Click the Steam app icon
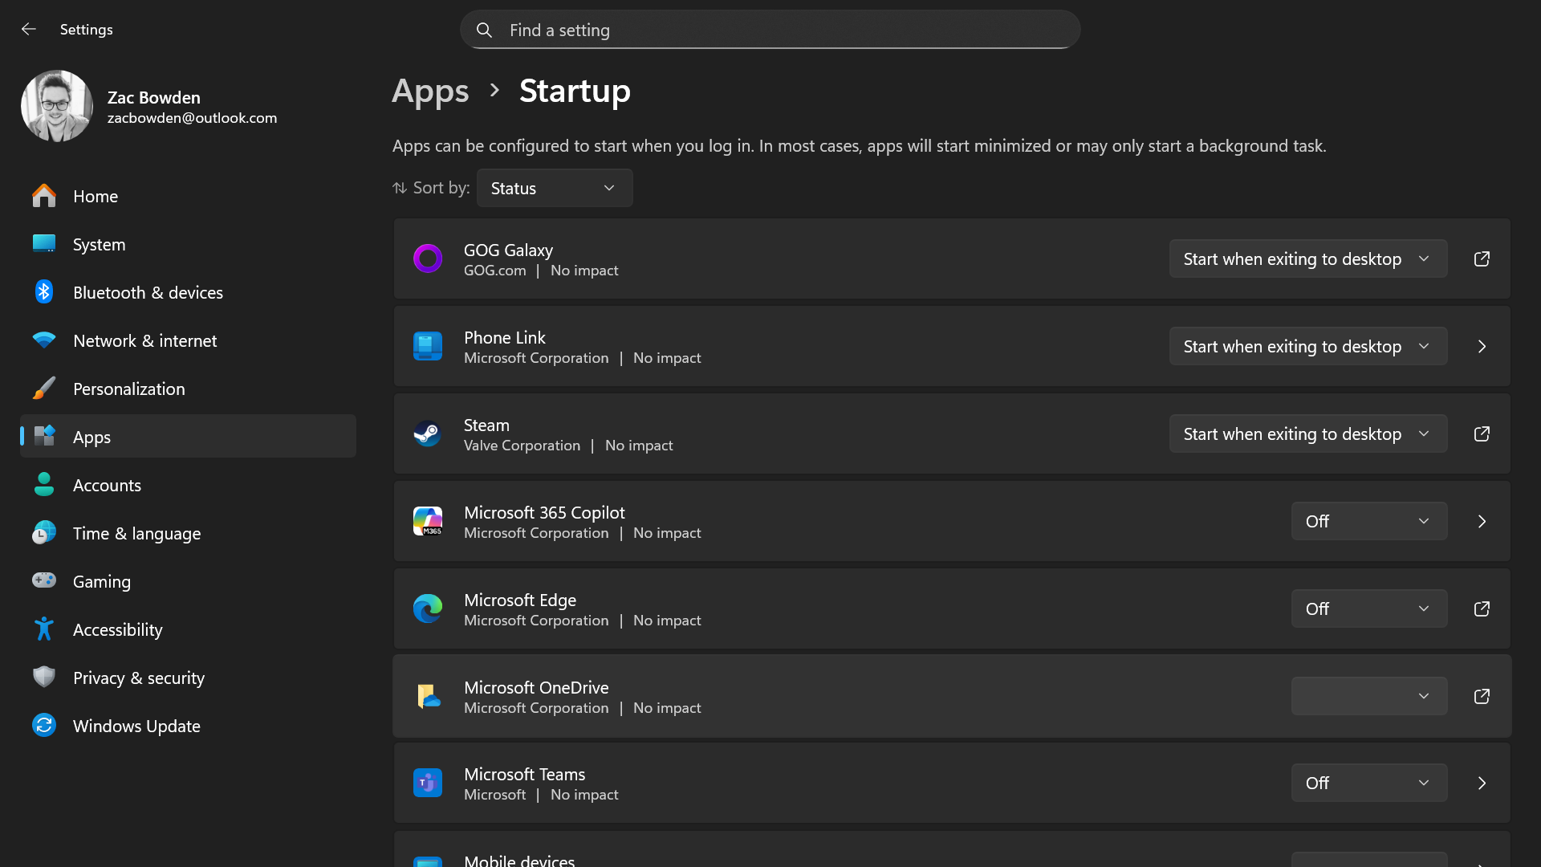The image size is (1541, 867). point(428,433)
